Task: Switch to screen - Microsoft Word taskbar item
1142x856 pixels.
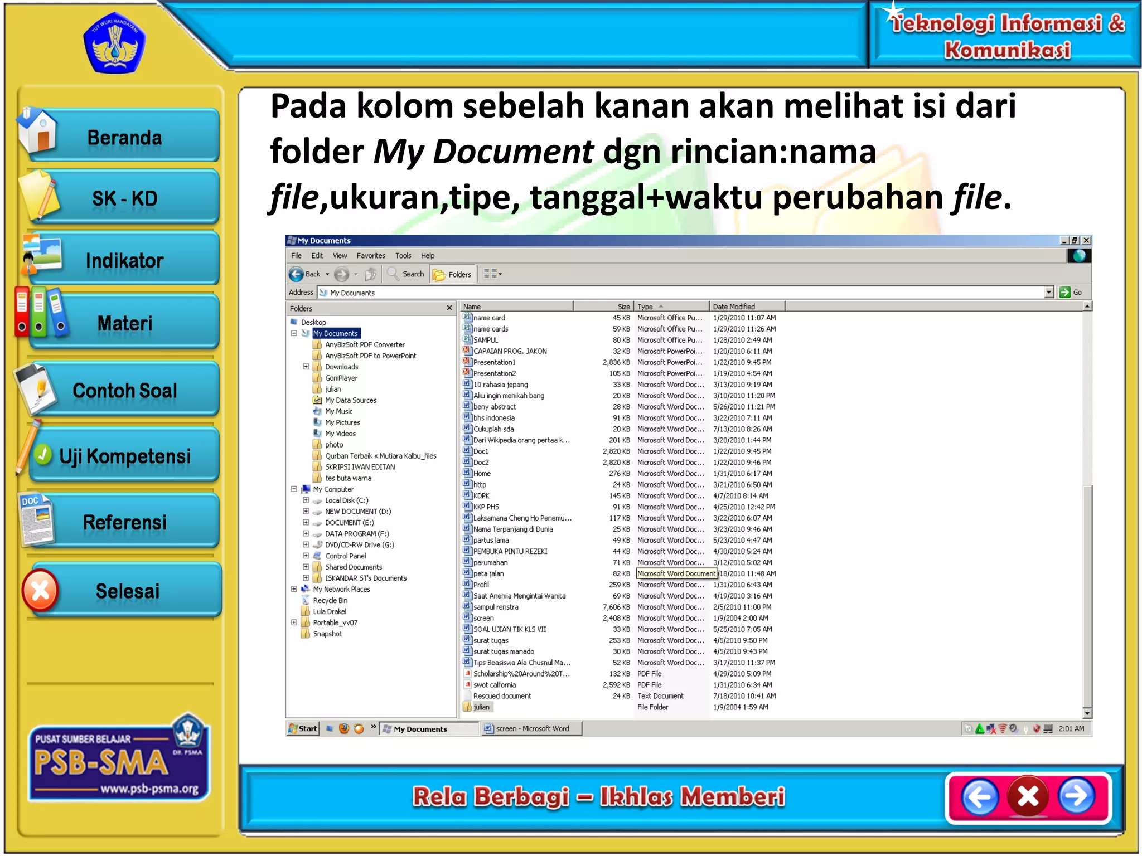Action: (531, 729)
